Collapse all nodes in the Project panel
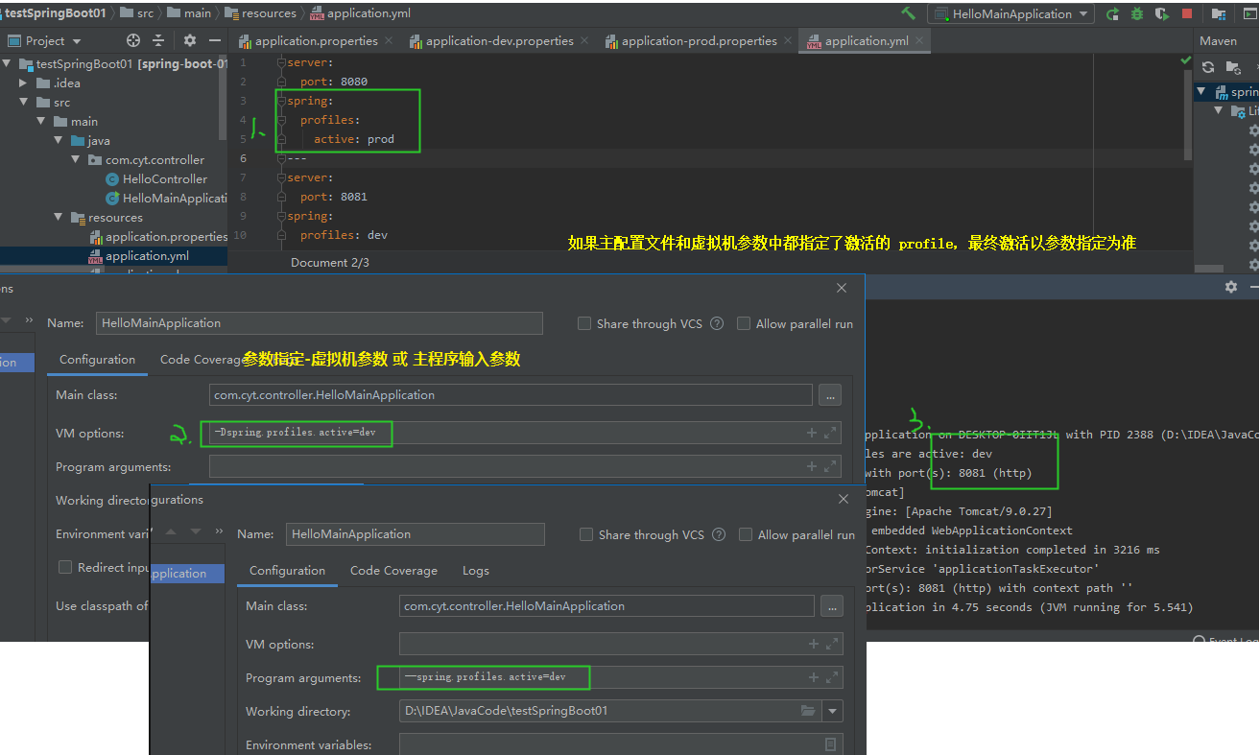This screenshot has height=755, width=1260. point(159,40)
